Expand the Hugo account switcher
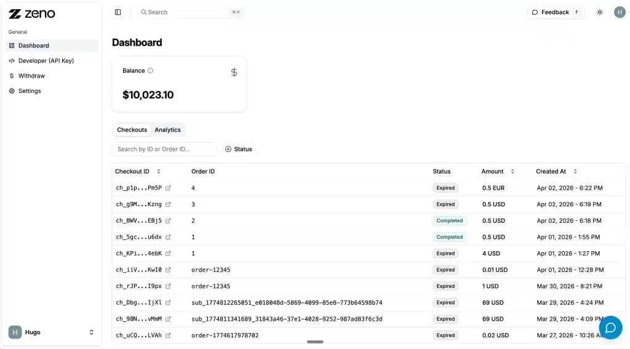The image size is (630, 349). (92, 332)
